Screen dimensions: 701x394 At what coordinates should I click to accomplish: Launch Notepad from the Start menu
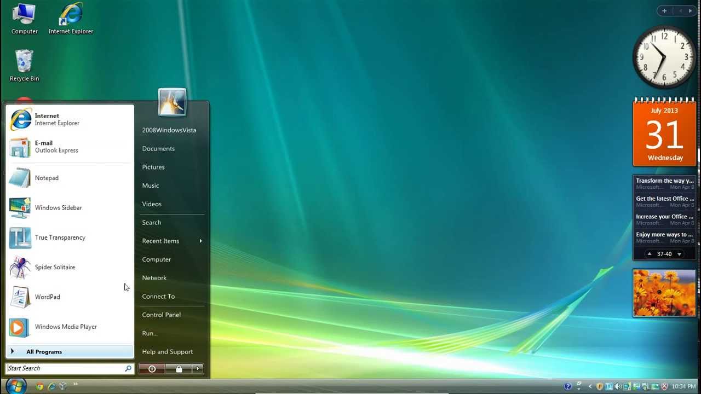coord(70,178)
